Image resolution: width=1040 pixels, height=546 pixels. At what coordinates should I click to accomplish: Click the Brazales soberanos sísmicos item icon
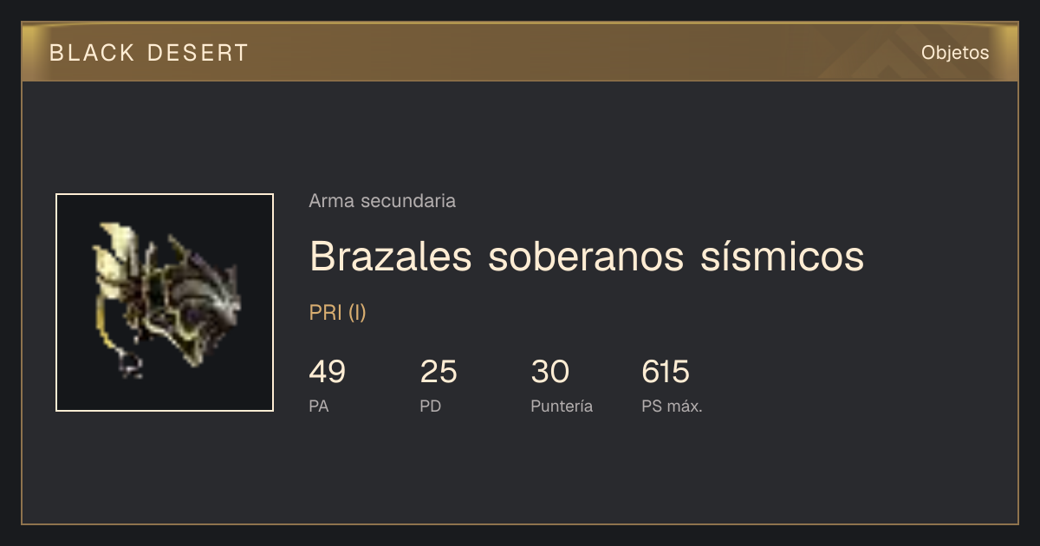(165, 302)
